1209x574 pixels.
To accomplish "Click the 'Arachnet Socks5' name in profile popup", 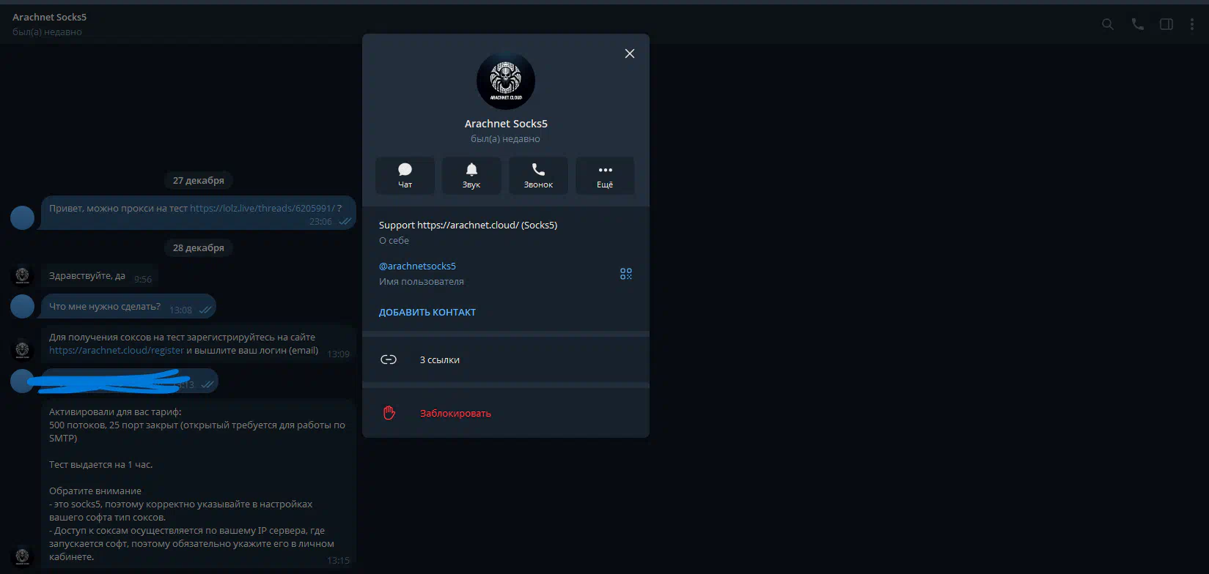I will point(506,124).
